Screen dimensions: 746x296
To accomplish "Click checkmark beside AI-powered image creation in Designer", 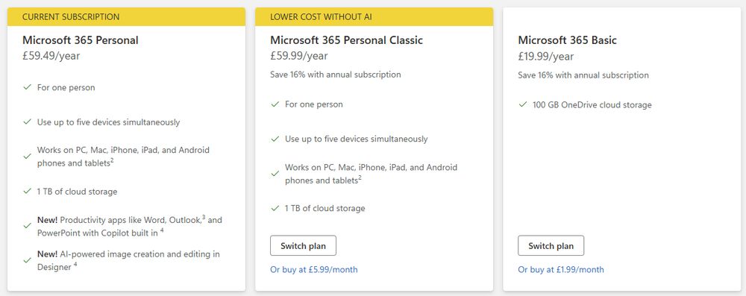I will (x=27, y=260).
